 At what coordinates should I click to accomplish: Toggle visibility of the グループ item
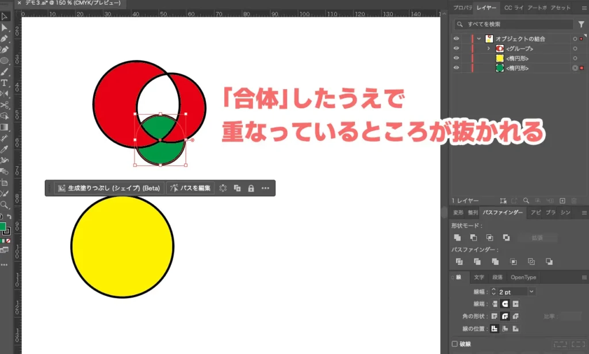click(x=456, y=48)
